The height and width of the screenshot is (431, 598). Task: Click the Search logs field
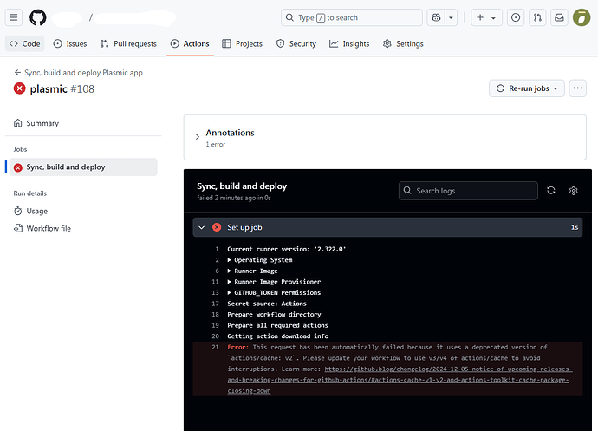click(468, 191)
